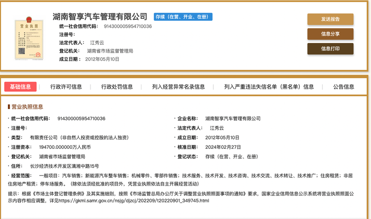Image resolution: width=371 pixels, height=219 pixels.
Task: Go to the 列入经营异常名录信息 tab
Action: coord(178,86)
